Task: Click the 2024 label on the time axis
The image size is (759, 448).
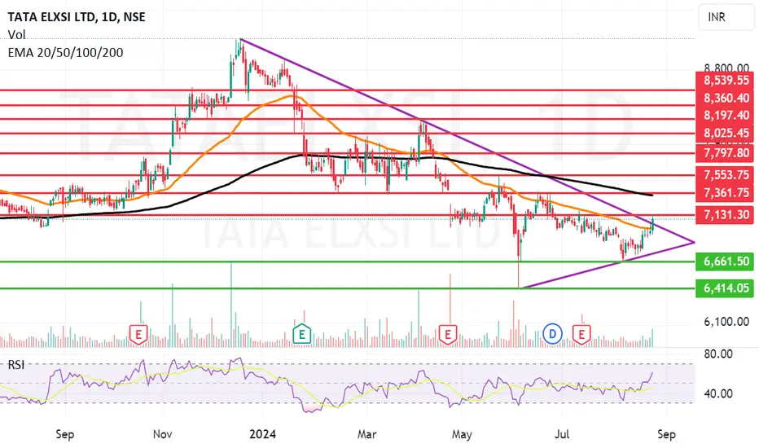Action: (x=262, y=434)
